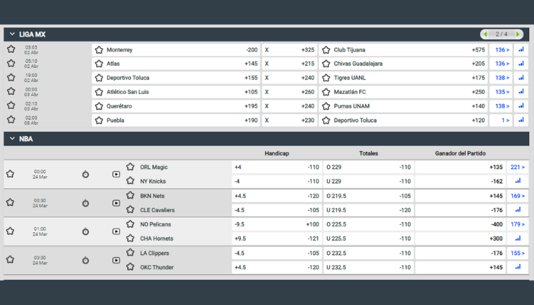Click the live stream icon for Nets vs Cavaliers
Image resolution: width=534 pixels, height=305 pixels.
[116, 203]
